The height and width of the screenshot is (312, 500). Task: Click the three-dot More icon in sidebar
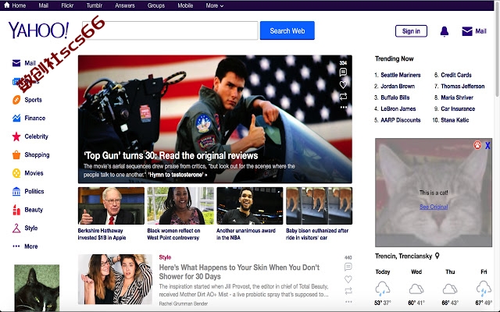[16, 246]
